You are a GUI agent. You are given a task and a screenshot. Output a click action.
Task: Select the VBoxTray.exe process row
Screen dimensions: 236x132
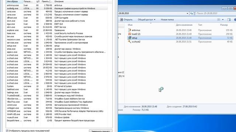(57, 102)
